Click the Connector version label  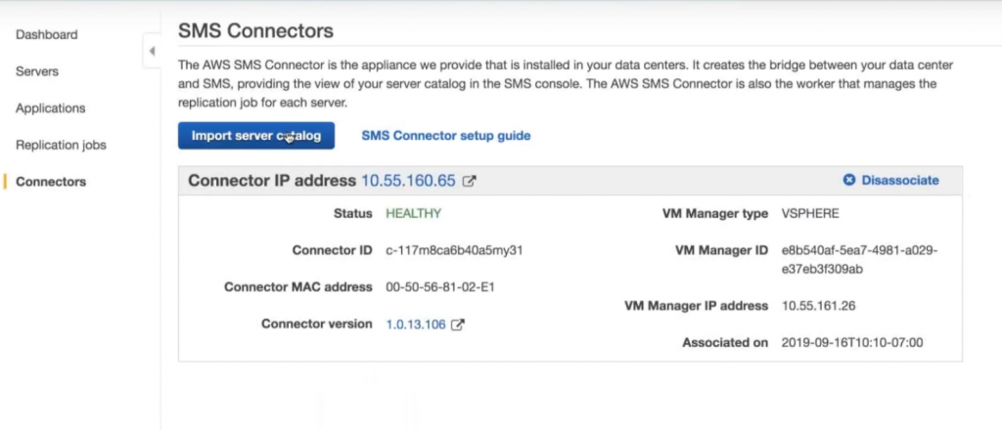316,324
